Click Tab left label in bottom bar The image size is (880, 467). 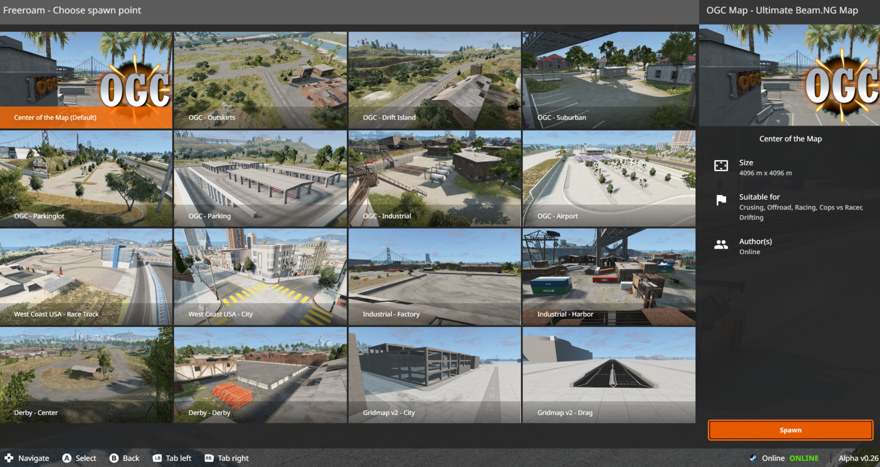178,458
